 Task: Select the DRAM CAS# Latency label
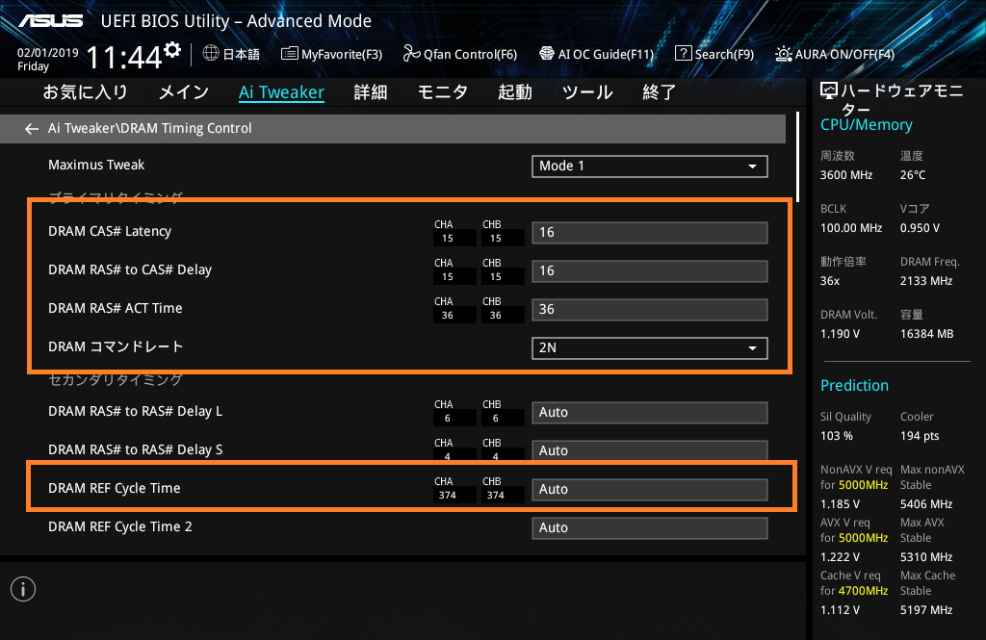(110, 231)
